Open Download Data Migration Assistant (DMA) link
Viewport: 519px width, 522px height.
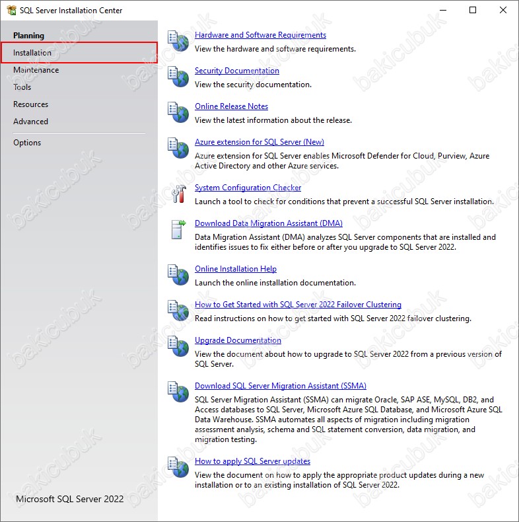[269, 223]
